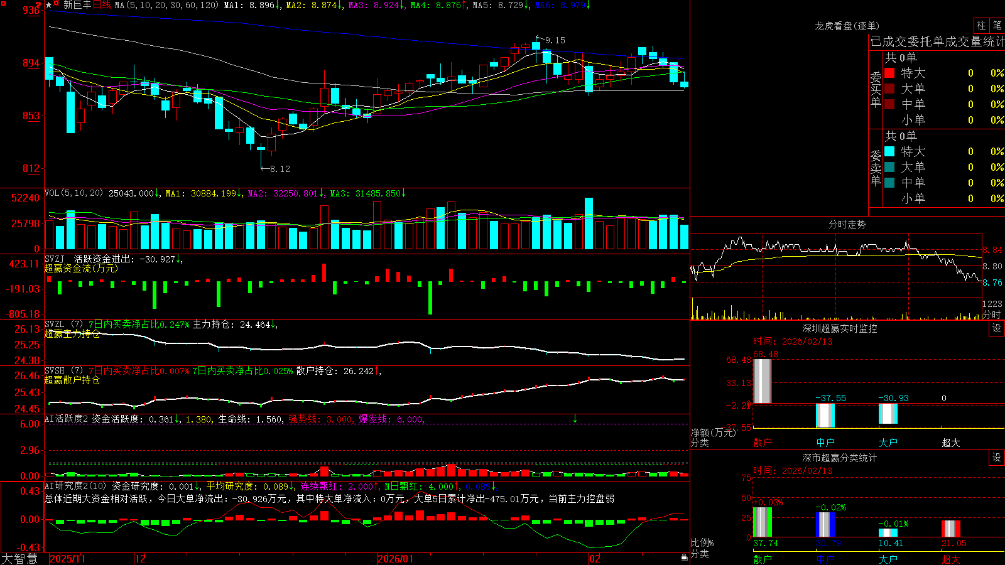Open 设 settings of 深圳超赢实时监控
This screenshot has height=565, width=1005.
997,328
